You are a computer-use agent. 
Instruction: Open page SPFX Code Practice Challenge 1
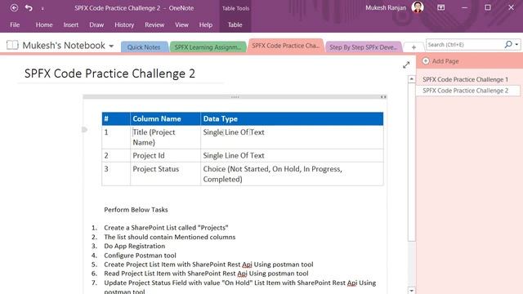coord(465,79)
